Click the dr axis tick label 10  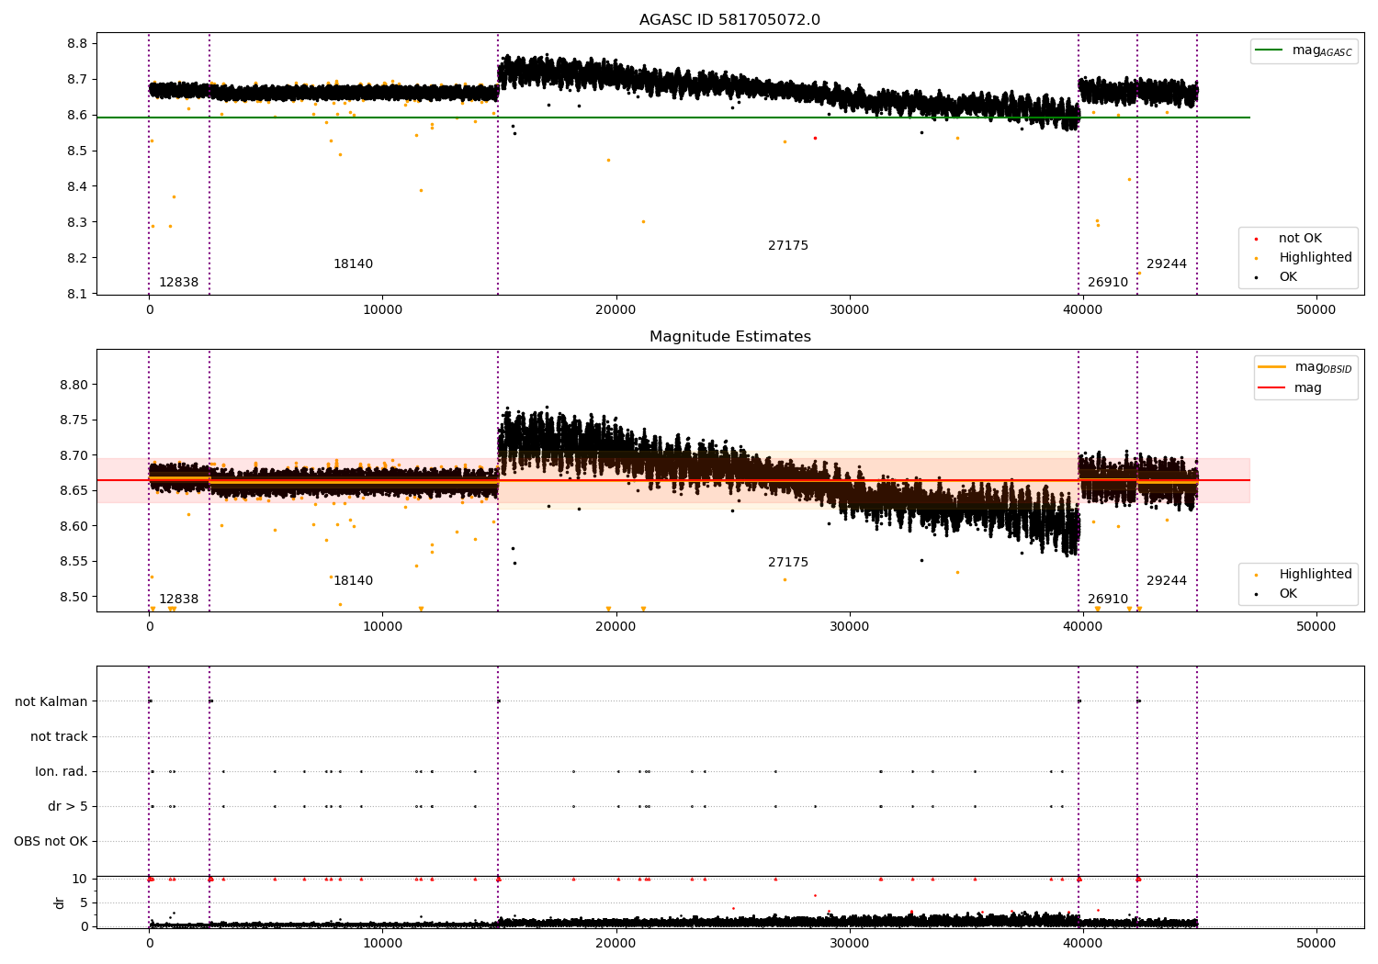[80, 880]
